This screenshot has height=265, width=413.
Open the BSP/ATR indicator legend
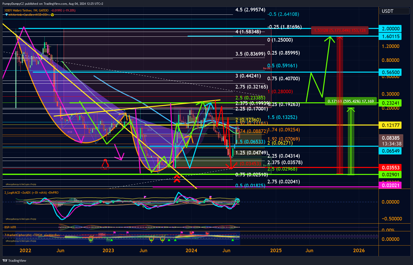pyautogui.click(x=10, y=227)
